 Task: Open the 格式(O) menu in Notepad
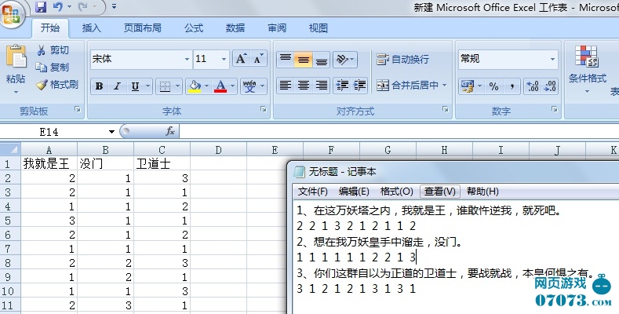396,191
